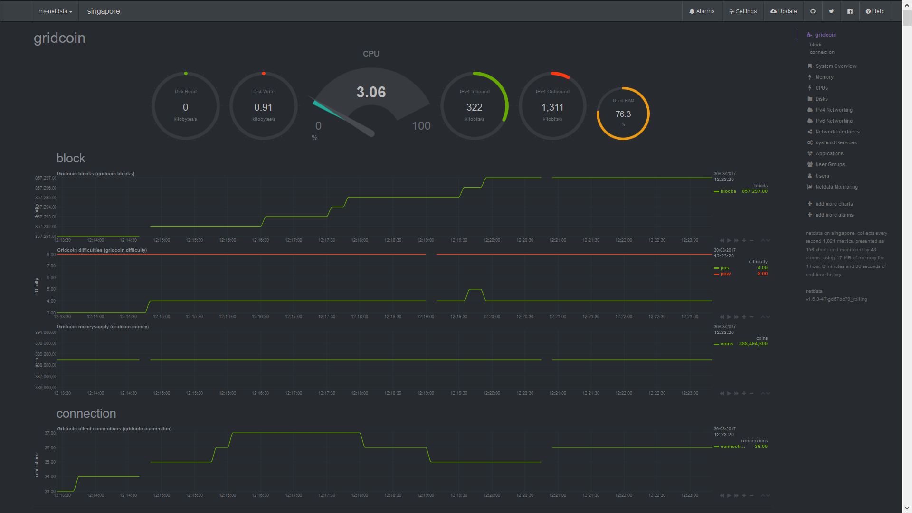Enlarge connections chart with down chevron

point(768,495)
